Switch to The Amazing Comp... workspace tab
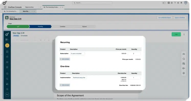 (51, 7)
